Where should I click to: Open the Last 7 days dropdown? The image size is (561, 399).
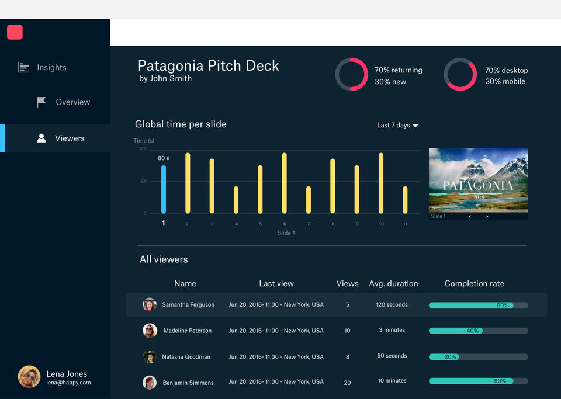[397, 125]
